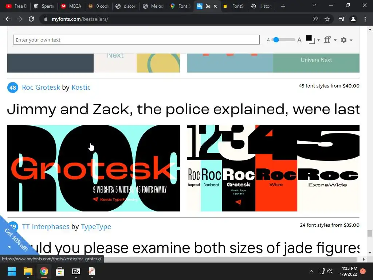The height and width of the screenshot is (280, 373).
Task: Switch to the History tab
Action: (262, 7)
